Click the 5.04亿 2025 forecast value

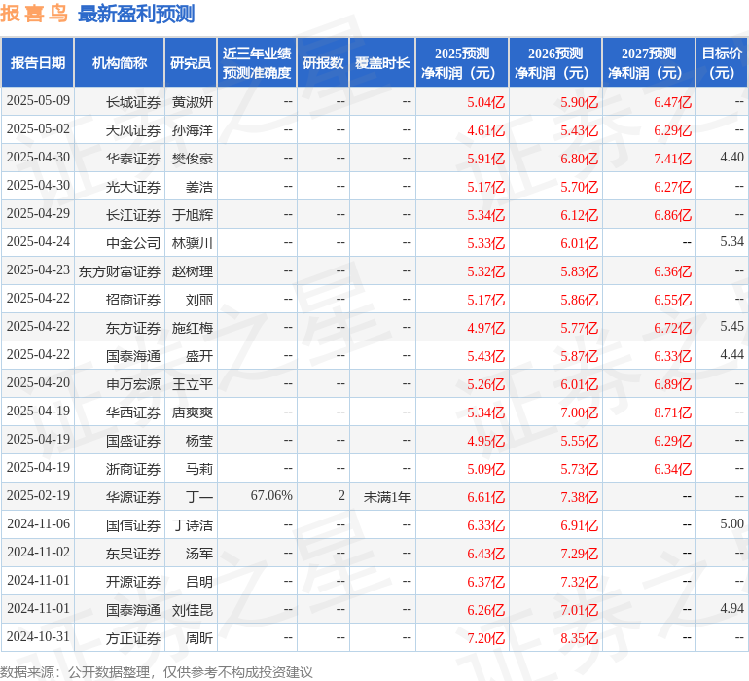pyautogui.click(x=485, y=102)
